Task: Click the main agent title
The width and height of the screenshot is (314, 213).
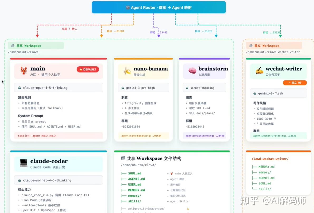Action: click(x=38, y=69)
